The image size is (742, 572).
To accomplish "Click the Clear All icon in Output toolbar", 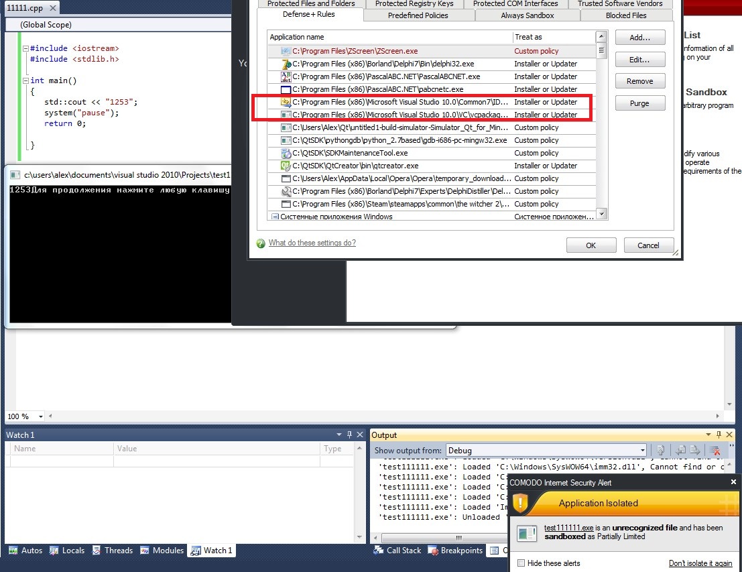I will pos(715,451).
